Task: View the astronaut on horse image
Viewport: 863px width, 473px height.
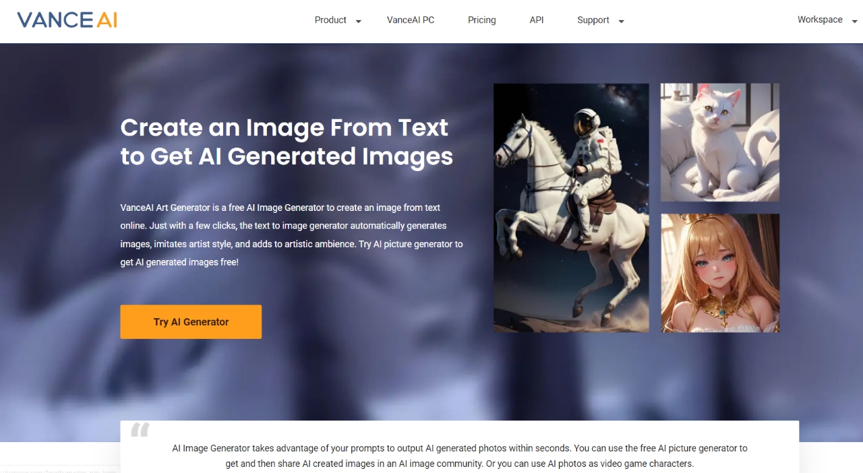Action: click(x=571, y=208)
